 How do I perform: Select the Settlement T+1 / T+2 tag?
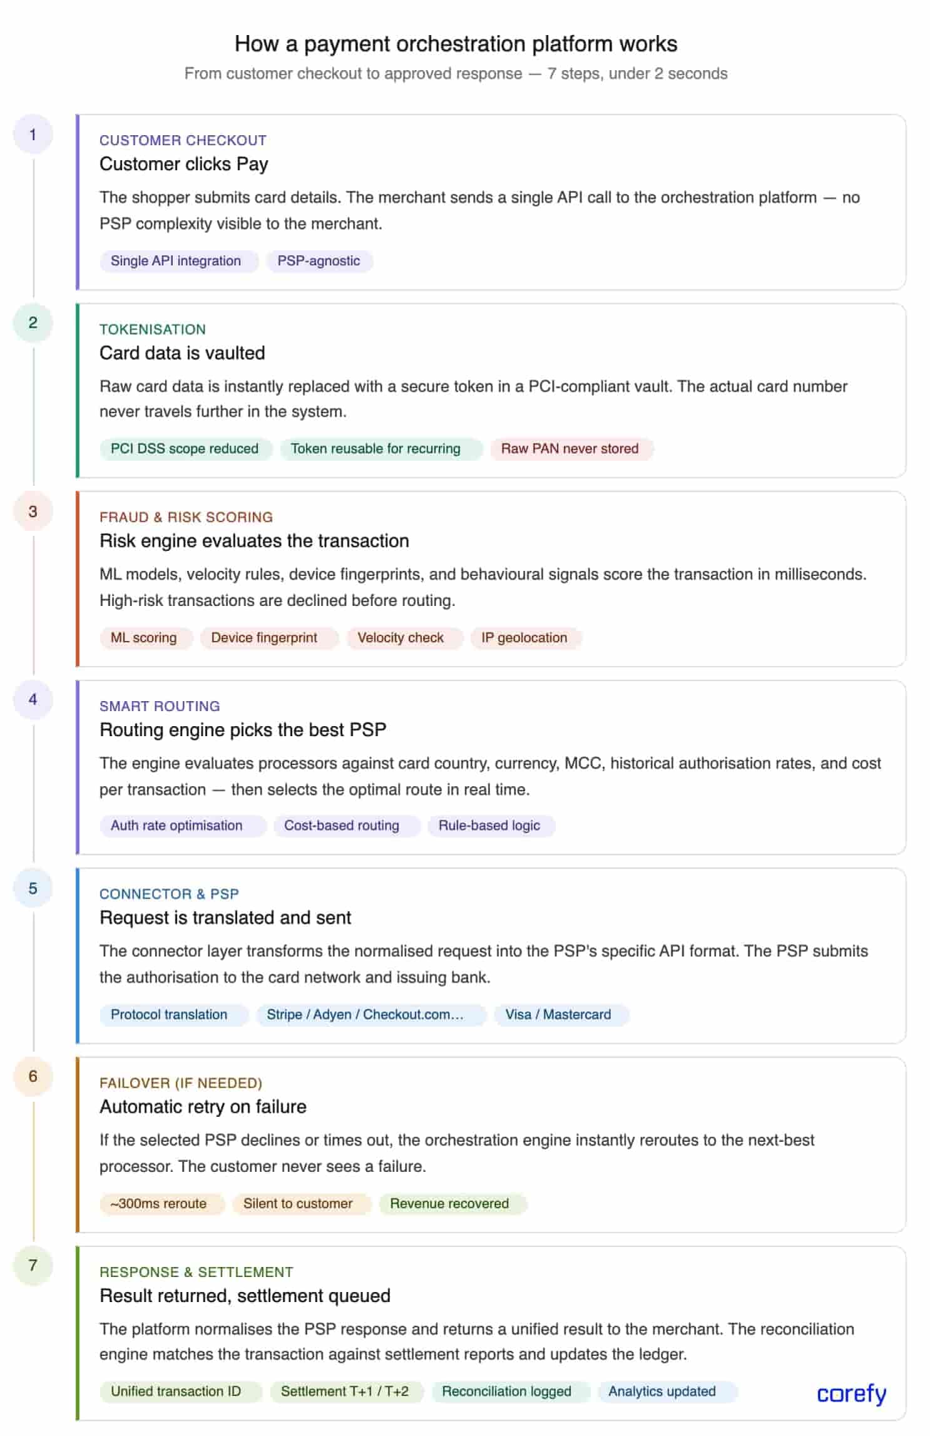(x=345, y=1392)
